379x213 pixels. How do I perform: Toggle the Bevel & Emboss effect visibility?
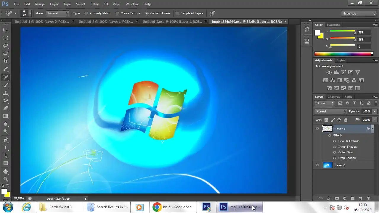pyautogui.click(x=335, y=141)
